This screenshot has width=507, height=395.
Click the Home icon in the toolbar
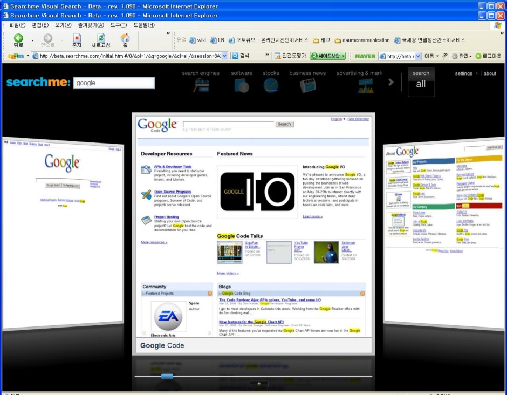click(125, 38)
